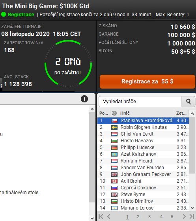Go to previous page of player list

click(109, 216)
